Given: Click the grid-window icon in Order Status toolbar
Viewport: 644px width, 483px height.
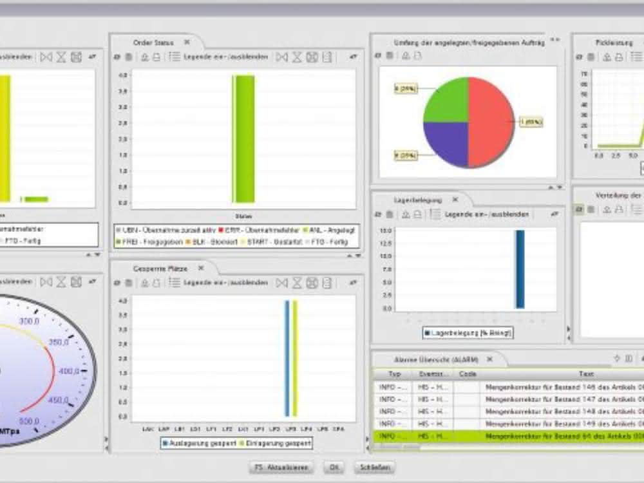Looking at the screenshot, I should [312, 57].
